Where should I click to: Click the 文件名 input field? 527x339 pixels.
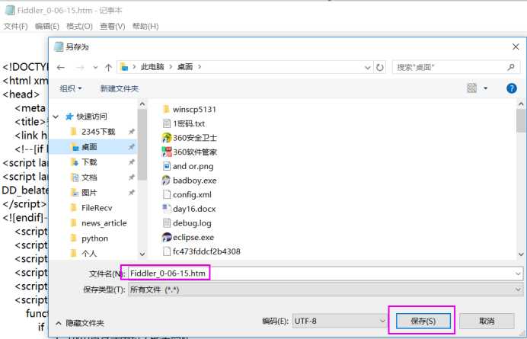click(325, 273)
